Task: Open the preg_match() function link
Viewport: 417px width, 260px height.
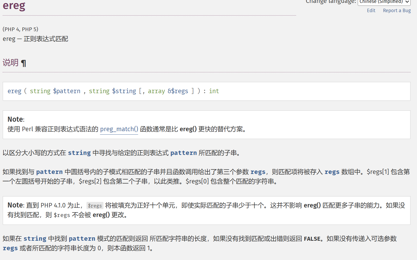Action: 119,129
